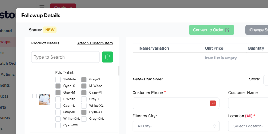
Task: Check the Gray-XXL variation checkbox
Action: pyautogui.click(x=84, y=119)
